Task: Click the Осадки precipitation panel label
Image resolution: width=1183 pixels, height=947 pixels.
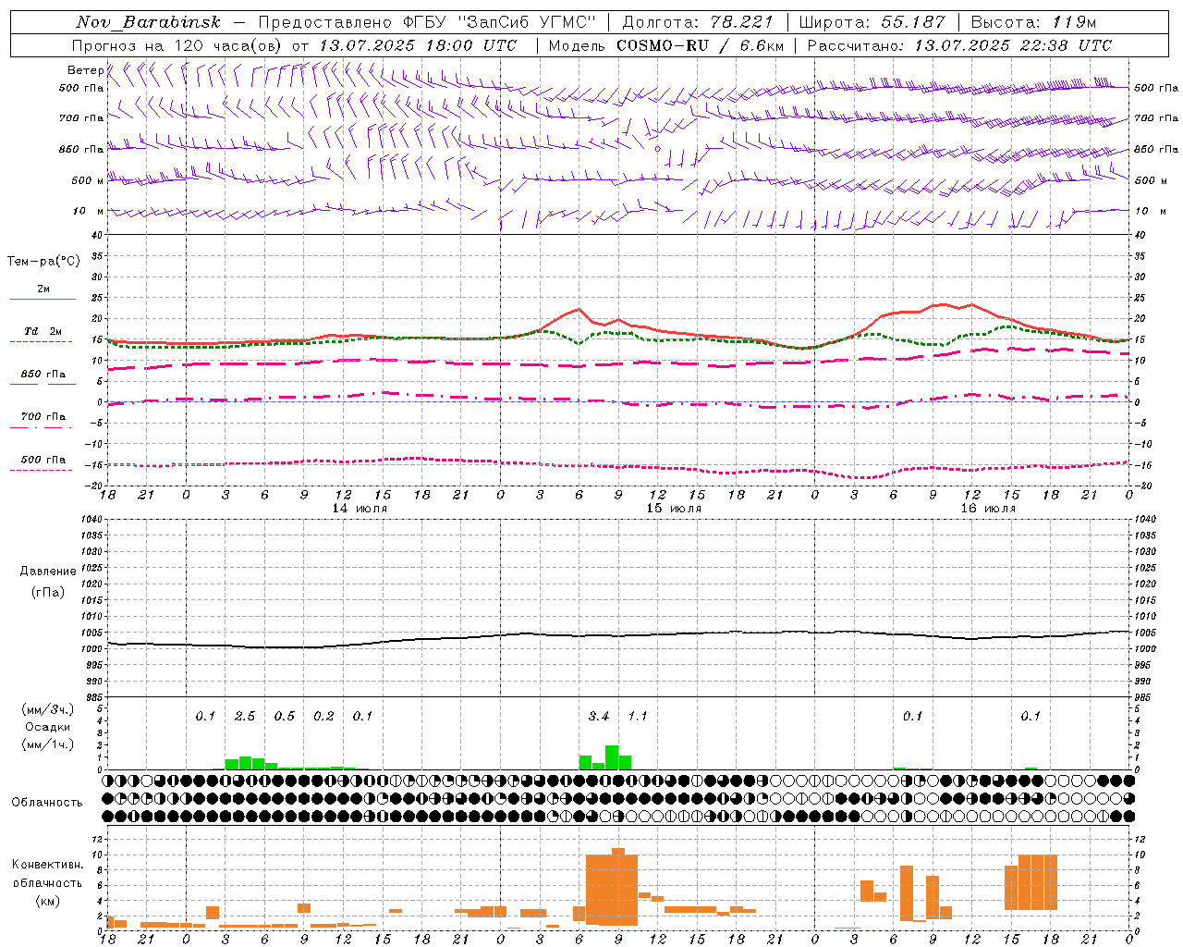Action: [x=48, y=727]
